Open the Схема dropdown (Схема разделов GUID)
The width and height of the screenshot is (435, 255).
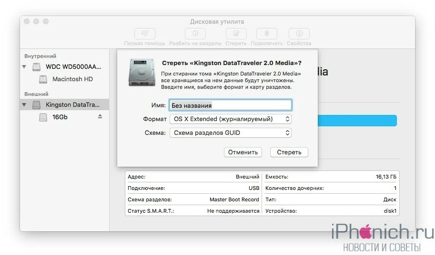[231, 133]
